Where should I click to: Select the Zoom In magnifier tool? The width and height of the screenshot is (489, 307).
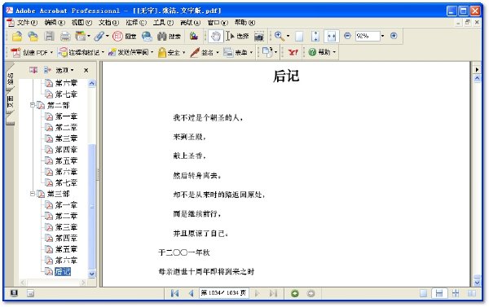pyautogui.click(x=279, y=36)
